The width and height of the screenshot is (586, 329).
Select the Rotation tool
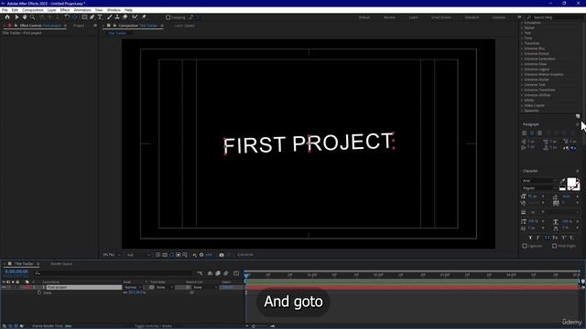coord(67,17)
